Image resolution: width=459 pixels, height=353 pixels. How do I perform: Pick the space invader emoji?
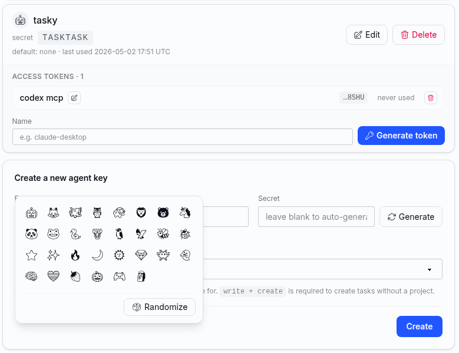click(163, 255)
